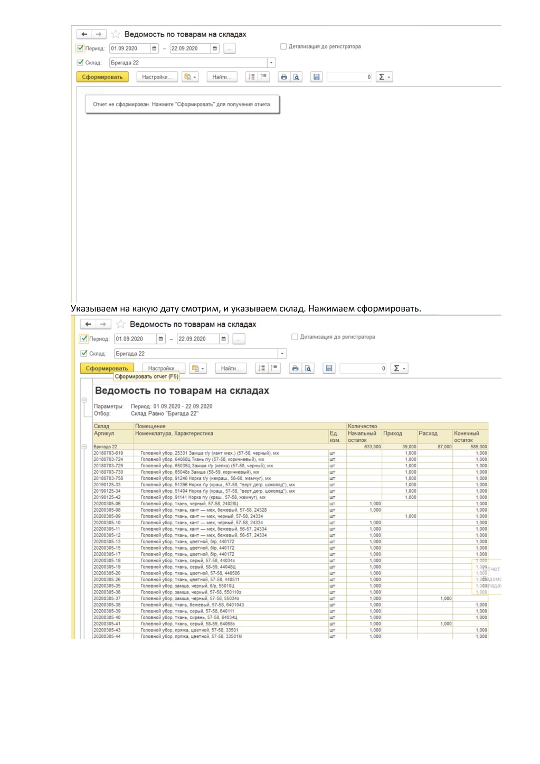Open report variants icon in upper screenshot

click(190, 77)
